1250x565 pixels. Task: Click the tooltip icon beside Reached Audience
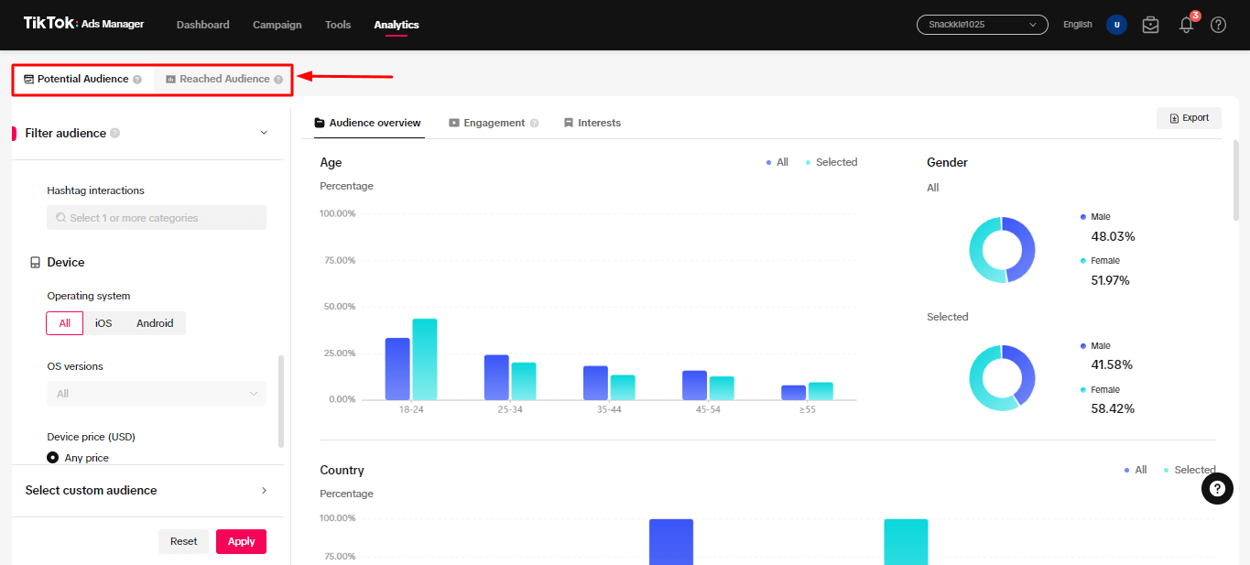(x=278, y=79)
